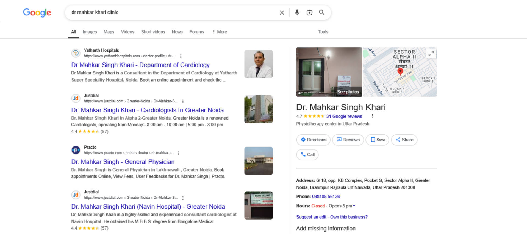
Task: Click the doctor portrait thumbnail
Action: pyautogui.click(x=259, y=64)
